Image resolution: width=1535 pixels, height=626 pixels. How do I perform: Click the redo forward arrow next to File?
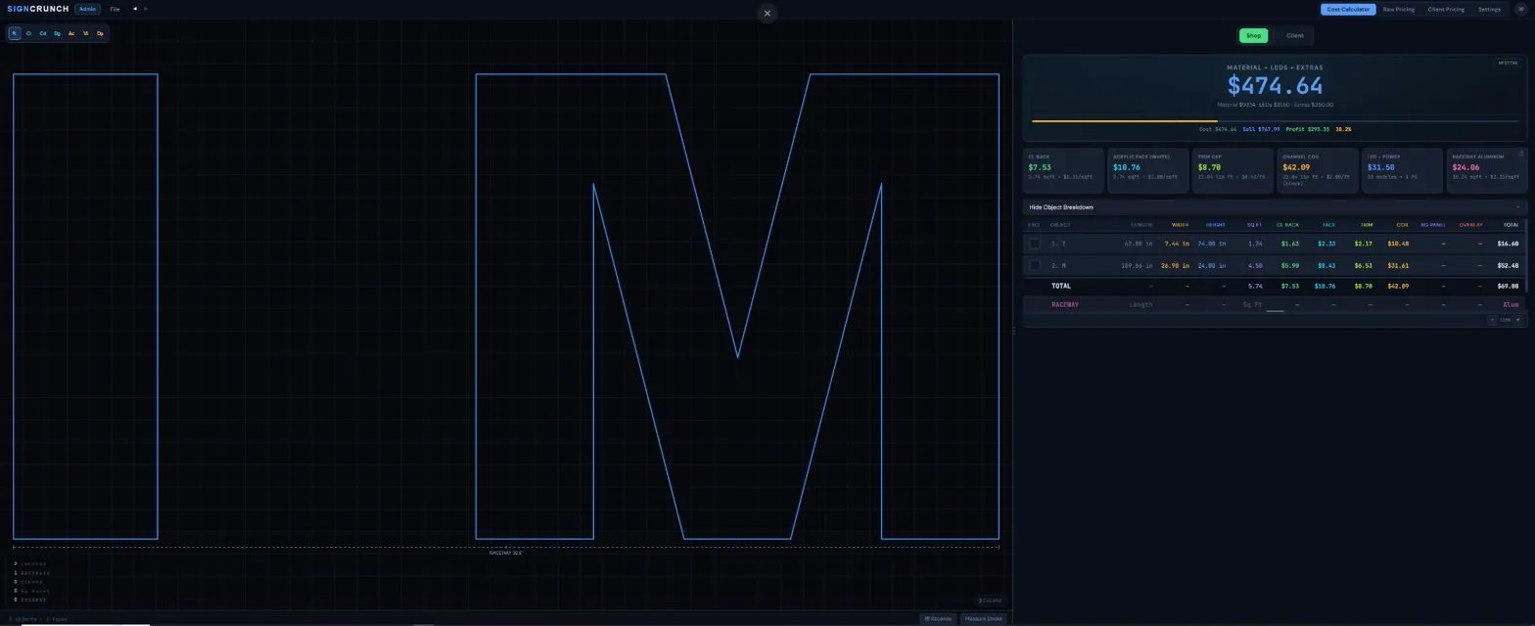point(145,9)
